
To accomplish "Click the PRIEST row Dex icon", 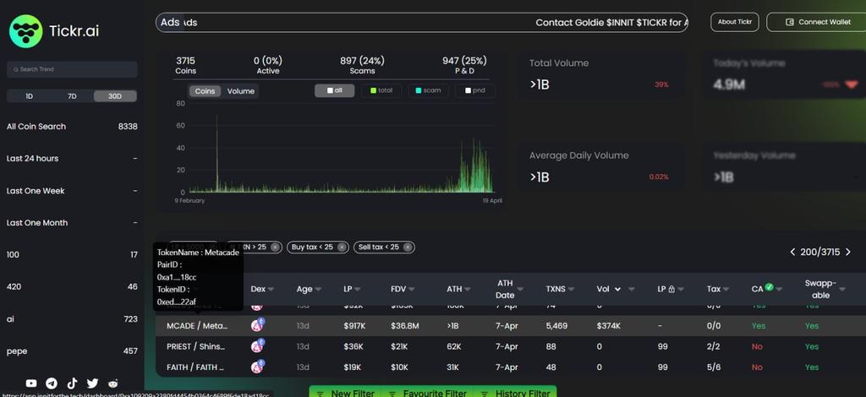I will click(257, 346).
